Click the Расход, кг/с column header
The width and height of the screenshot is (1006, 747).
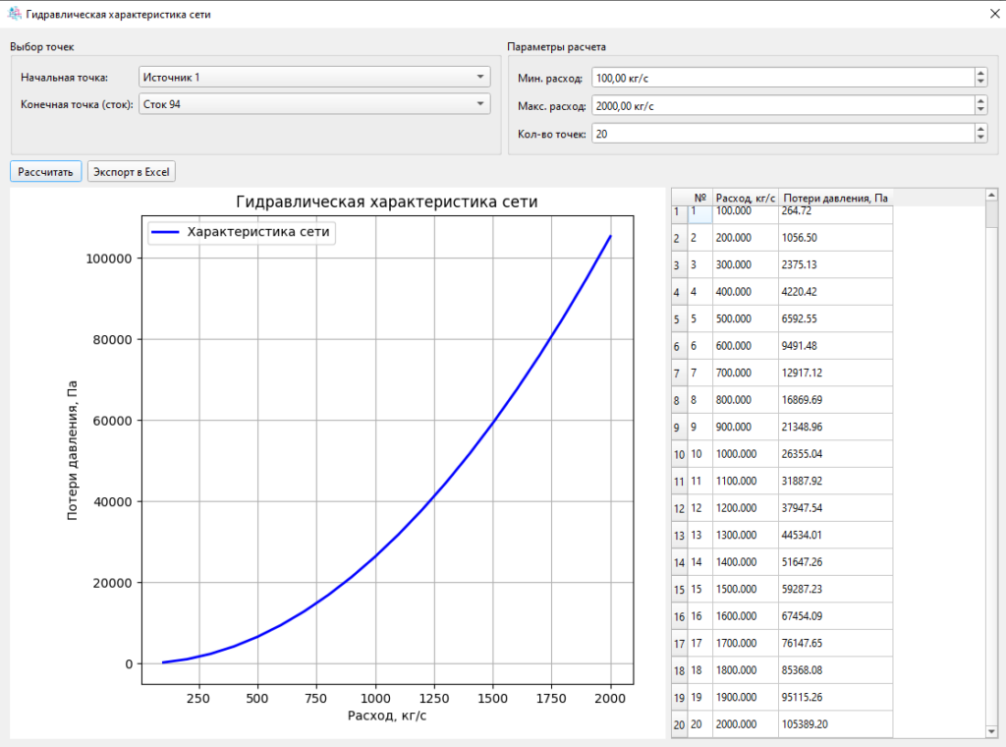[x=746, y=198]
